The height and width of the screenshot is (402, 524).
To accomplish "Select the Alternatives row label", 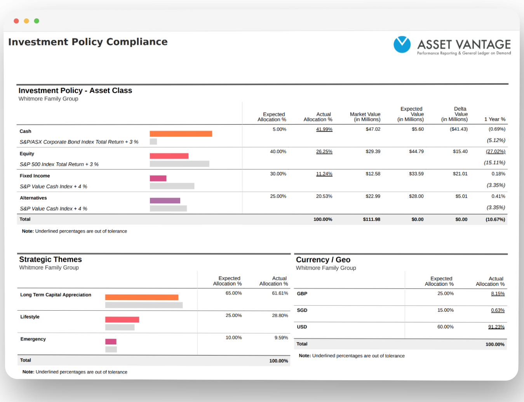I will coord(33,198).
